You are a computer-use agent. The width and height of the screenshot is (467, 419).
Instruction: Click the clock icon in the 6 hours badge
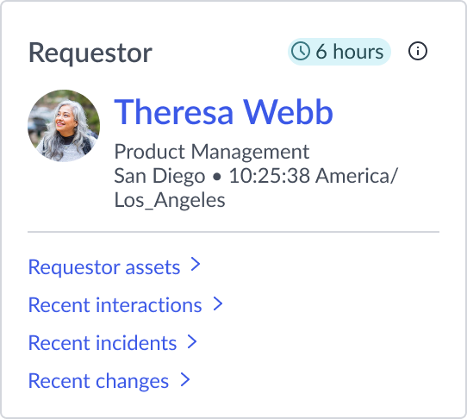pyautogui.click(x=300, y=51)
